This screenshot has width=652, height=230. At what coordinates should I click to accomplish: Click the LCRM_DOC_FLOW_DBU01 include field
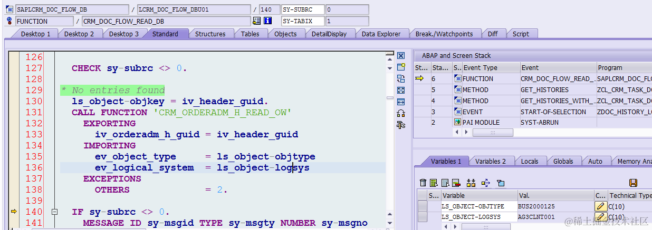(x=194, y=9)
